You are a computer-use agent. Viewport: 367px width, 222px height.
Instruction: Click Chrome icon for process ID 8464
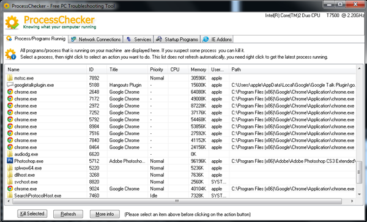10,147
